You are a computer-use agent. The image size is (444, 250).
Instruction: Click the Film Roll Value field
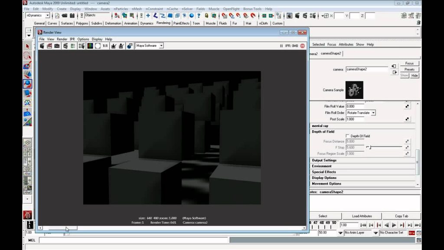tap(355, 107)
